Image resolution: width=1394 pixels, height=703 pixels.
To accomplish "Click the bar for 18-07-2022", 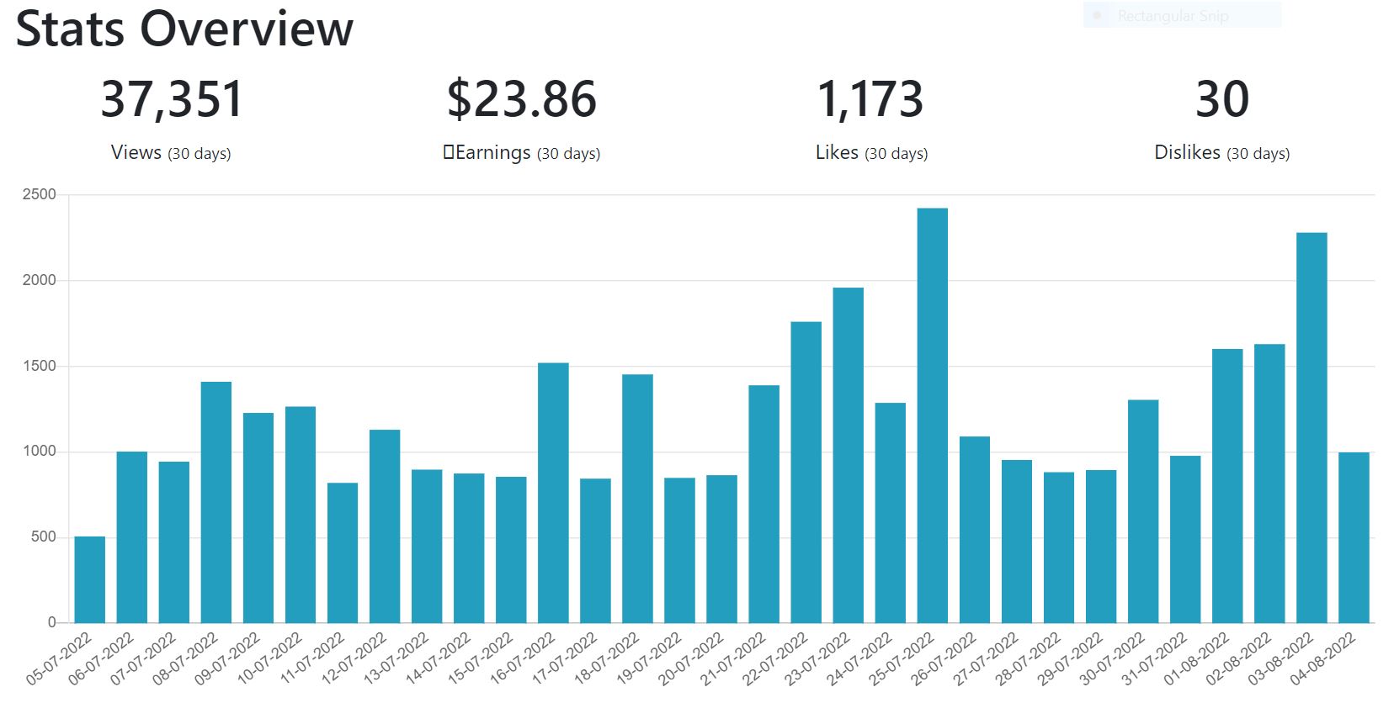I will [x=637, y=499].
